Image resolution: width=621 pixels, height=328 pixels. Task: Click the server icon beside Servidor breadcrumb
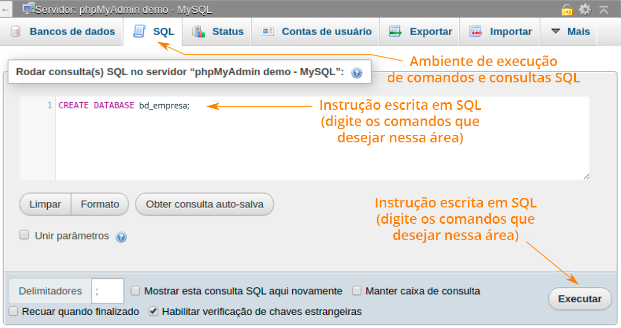[28, 9]
